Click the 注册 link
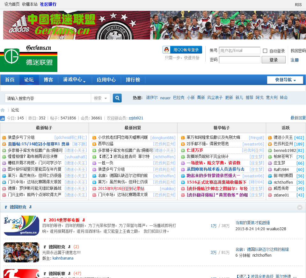 point(295,60)
